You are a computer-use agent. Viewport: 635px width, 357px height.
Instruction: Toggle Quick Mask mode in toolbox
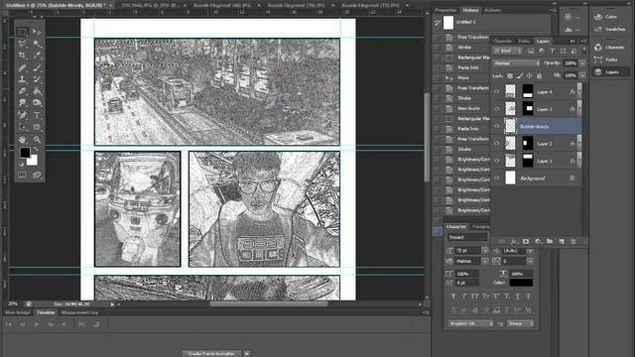pos(22,175)
